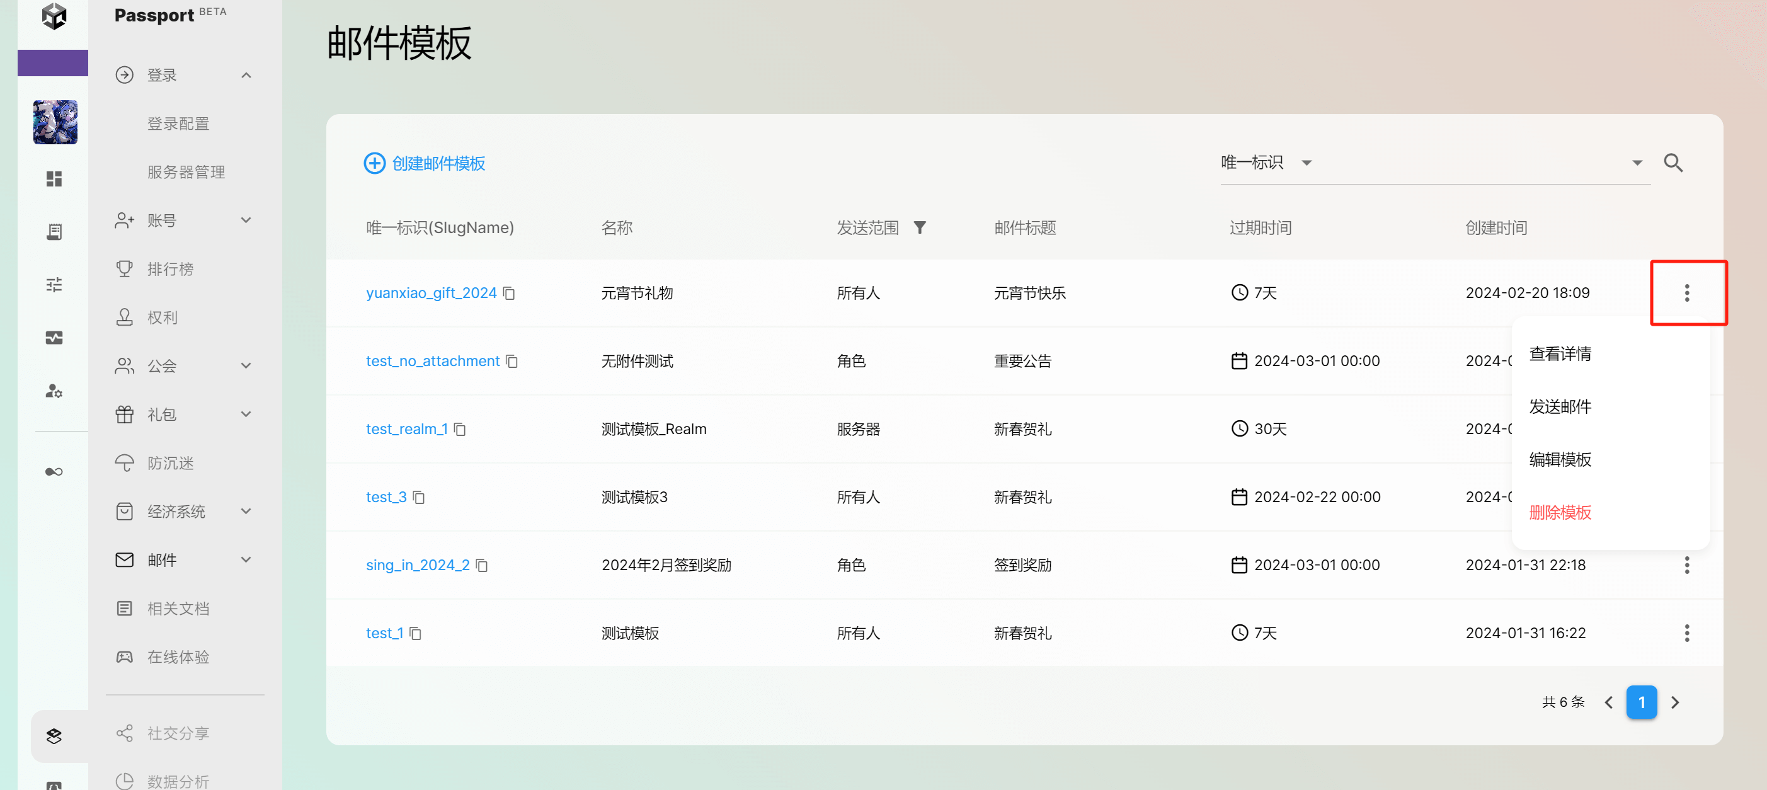Open 排行榜 in the sidebar
The height and width of the screenshot is (790, 1767).
pyautogui.click(x=170, y=269)
